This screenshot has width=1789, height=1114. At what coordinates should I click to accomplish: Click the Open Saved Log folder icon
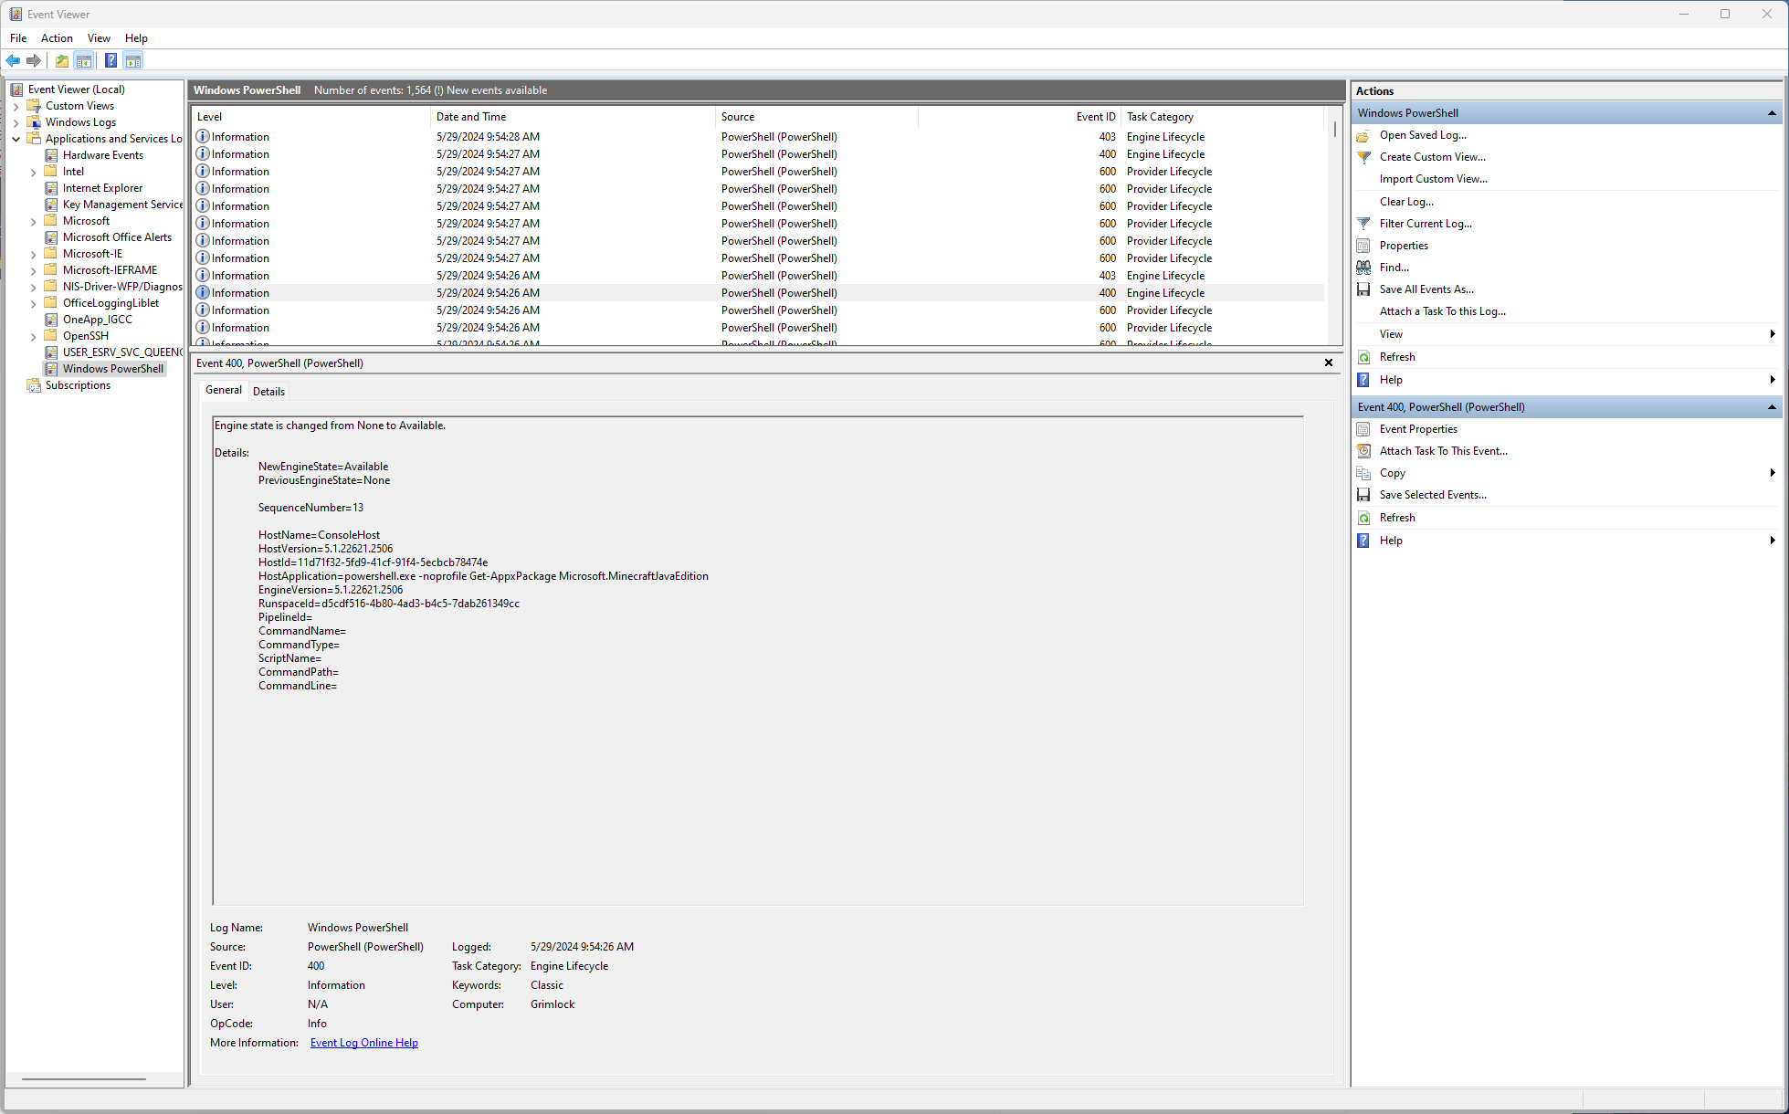pyautogui.click(x=1363, y=135)
